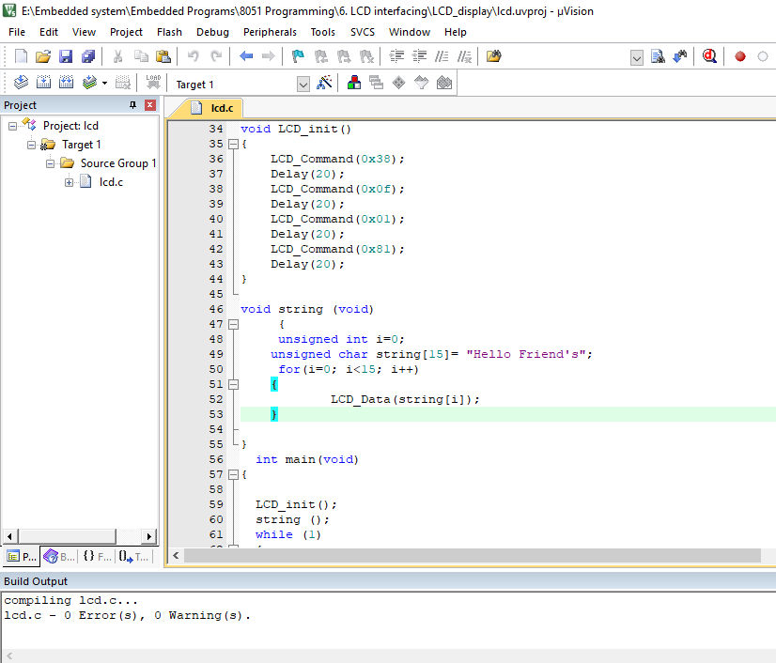The image size is (776, 663).
Task: Click the Select Software Packs icon
Action: (x=422, y=82)
